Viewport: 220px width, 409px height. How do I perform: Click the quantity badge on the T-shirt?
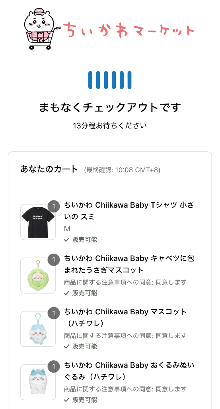point(54,206)
